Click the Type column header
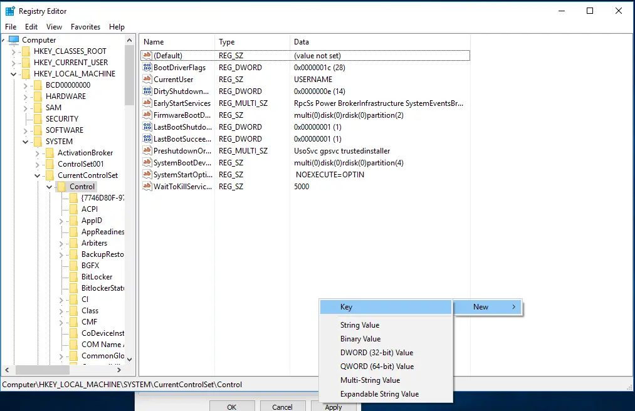This screenshot has height=411, width=635. click(252, 42)
